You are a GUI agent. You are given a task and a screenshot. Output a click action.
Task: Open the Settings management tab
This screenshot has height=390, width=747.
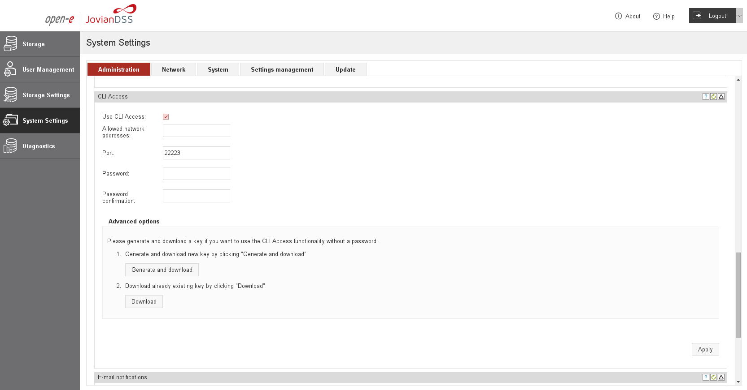click(282, 69)
